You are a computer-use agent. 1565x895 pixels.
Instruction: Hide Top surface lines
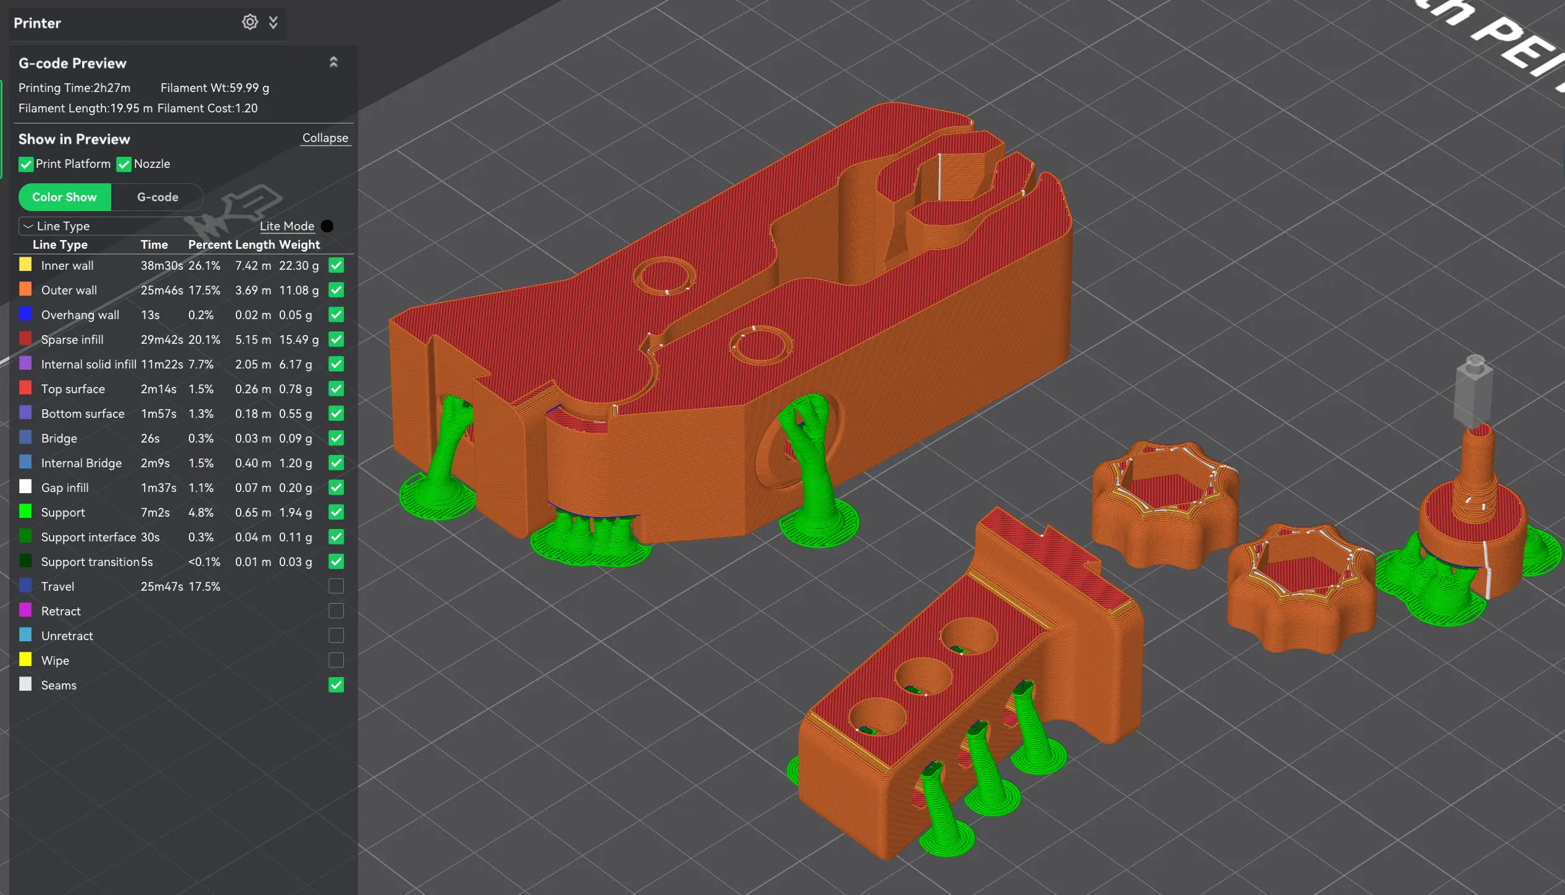coord(336,389)
